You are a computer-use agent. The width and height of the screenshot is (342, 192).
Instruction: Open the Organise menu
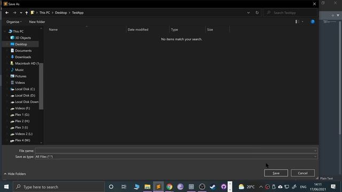tap(14, 22)
